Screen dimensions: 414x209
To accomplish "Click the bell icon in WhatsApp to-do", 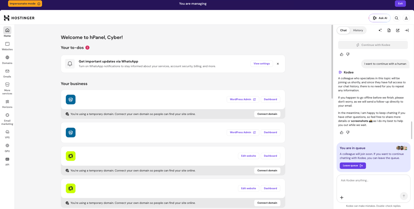I will point(70,64).
